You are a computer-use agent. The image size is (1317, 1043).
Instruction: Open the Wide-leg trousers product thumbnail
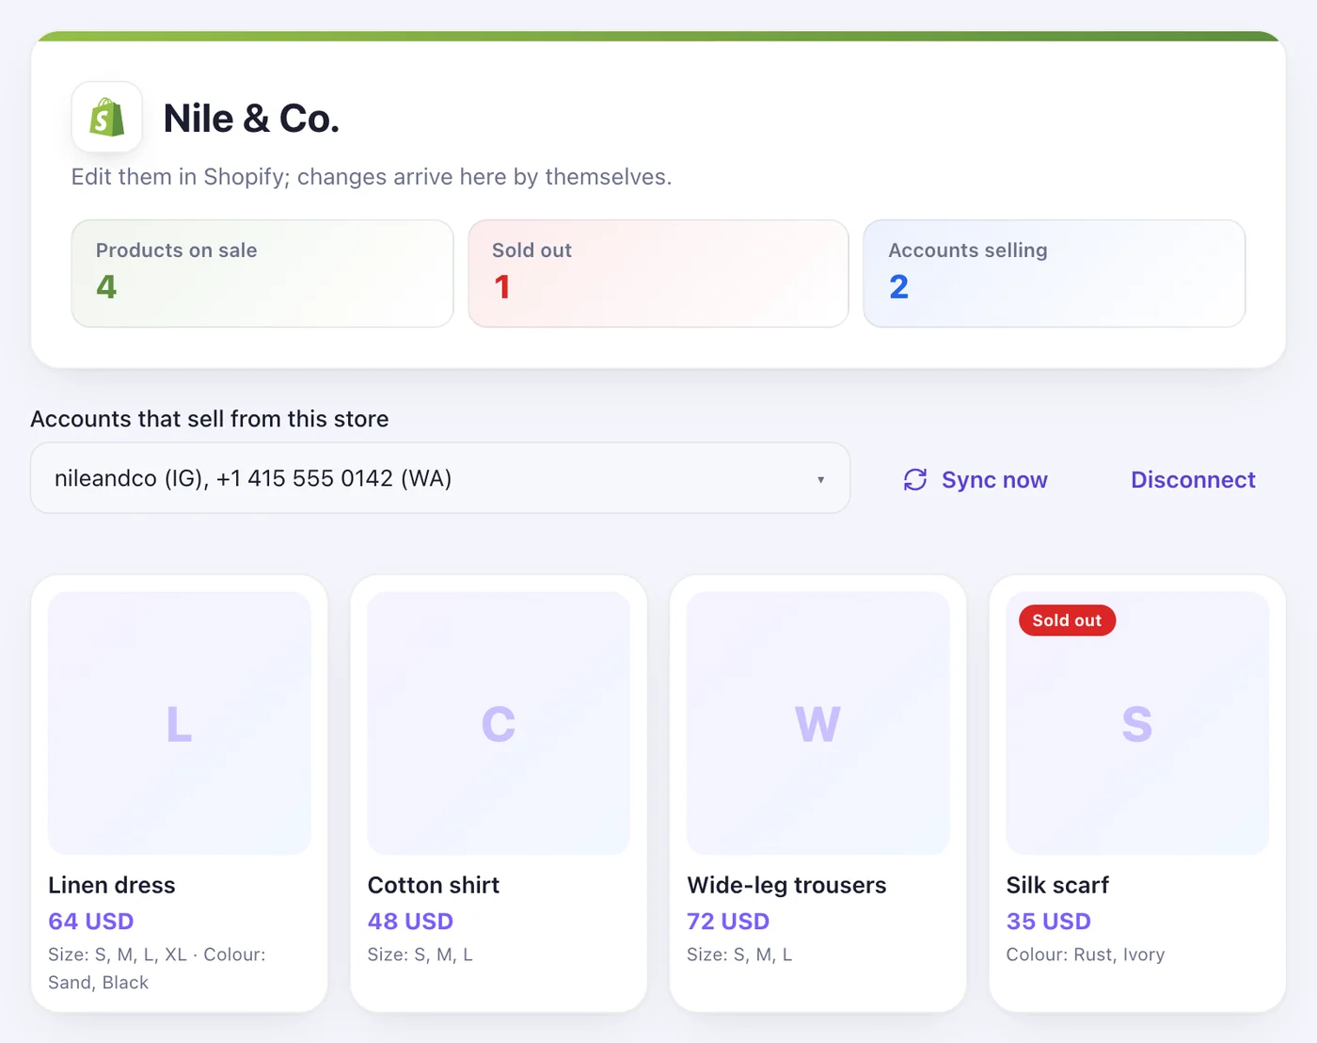click(818, 723)
